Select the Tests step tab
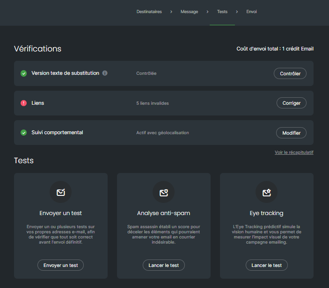The height and width of the screenshot is (288, 329). point(222,12)
